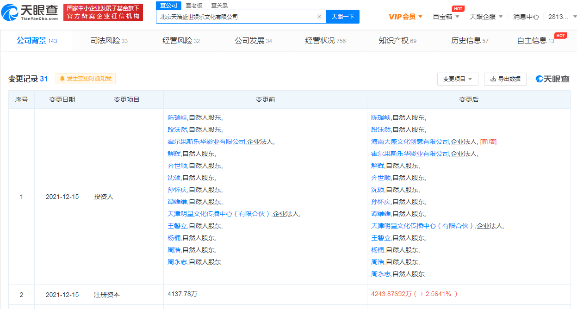Click the 导出数据 button
The height and width of the screenshot is (309, 577).
[505, 79]
